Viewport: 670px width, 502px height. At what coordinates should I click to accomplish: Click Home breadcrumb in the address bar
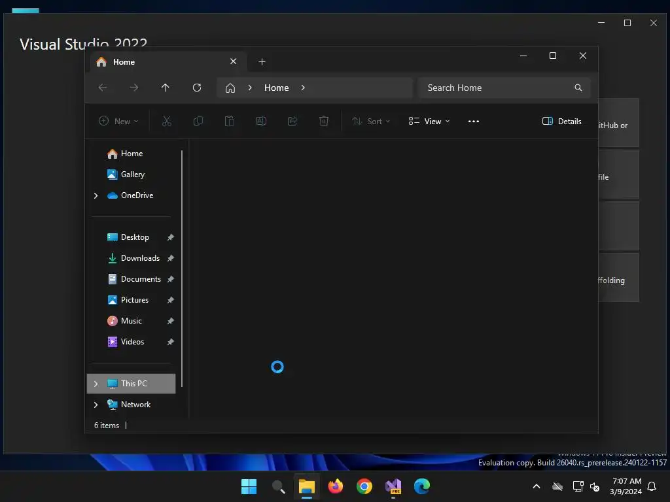(277, 88)
